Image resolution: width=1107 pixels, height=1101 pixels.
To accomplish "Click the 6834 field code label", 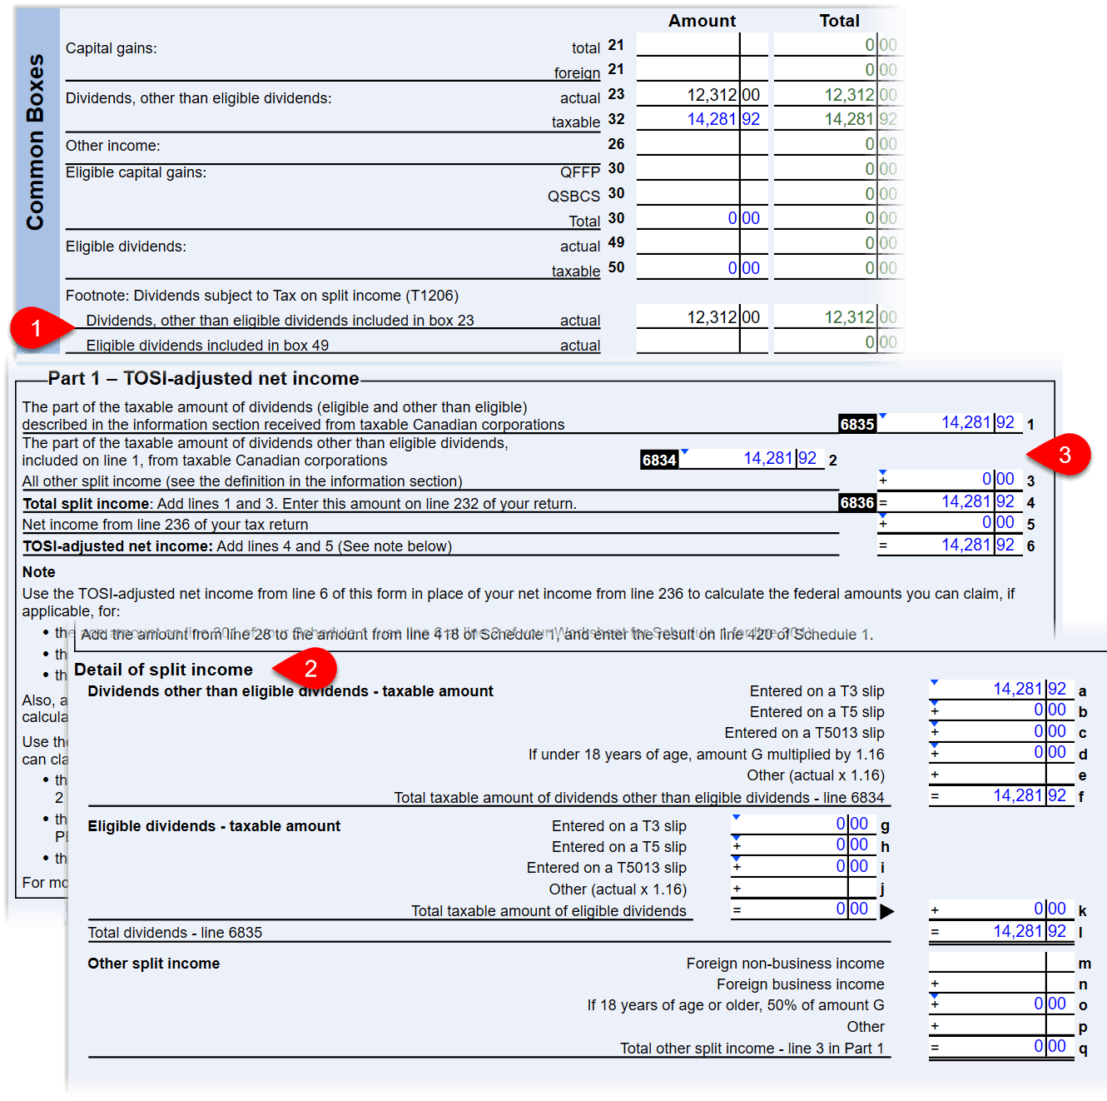I will click(x=659, y=460).
